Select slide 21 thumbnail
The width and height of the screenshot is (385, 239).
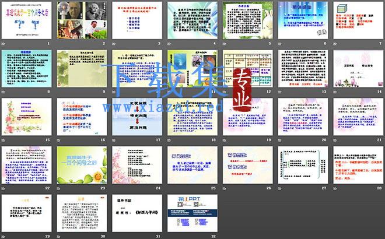(x=358, y=117)
